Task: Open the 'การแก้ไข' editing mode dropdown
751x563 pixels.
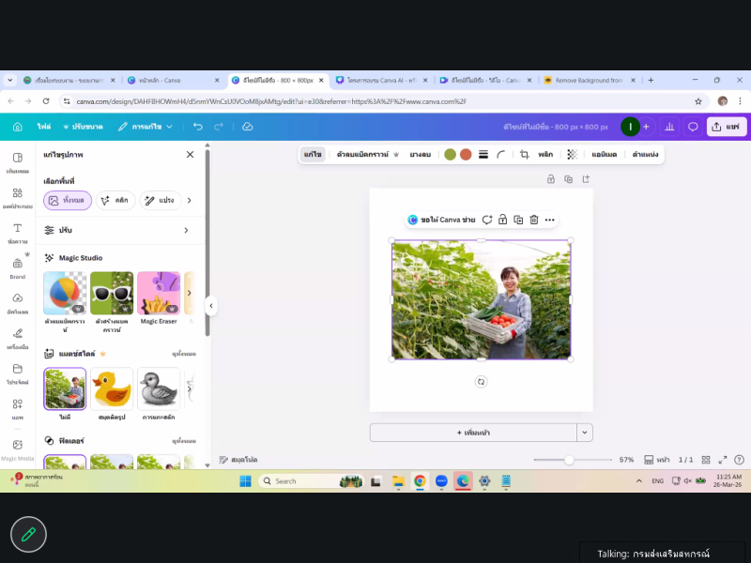Action: [x=146, y=126]
